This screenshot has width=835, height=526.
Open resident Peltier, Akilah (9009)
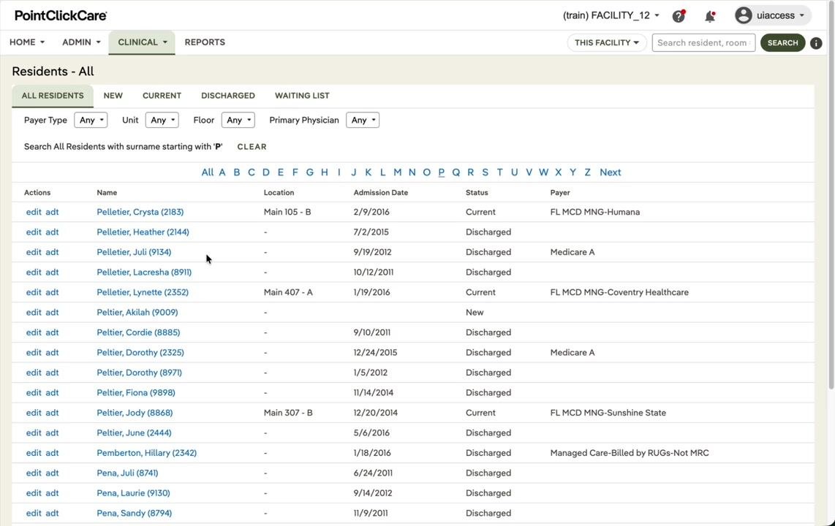pos(137,313)
